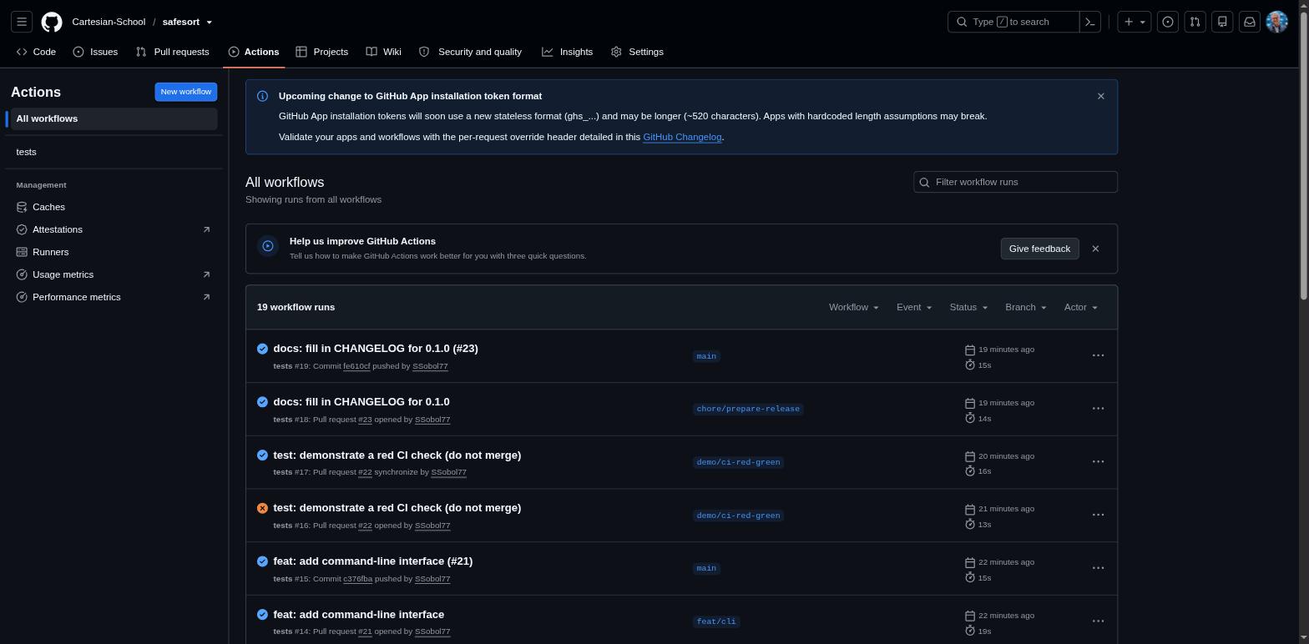Click success status icon of run #19

click(x=262, y=349)
